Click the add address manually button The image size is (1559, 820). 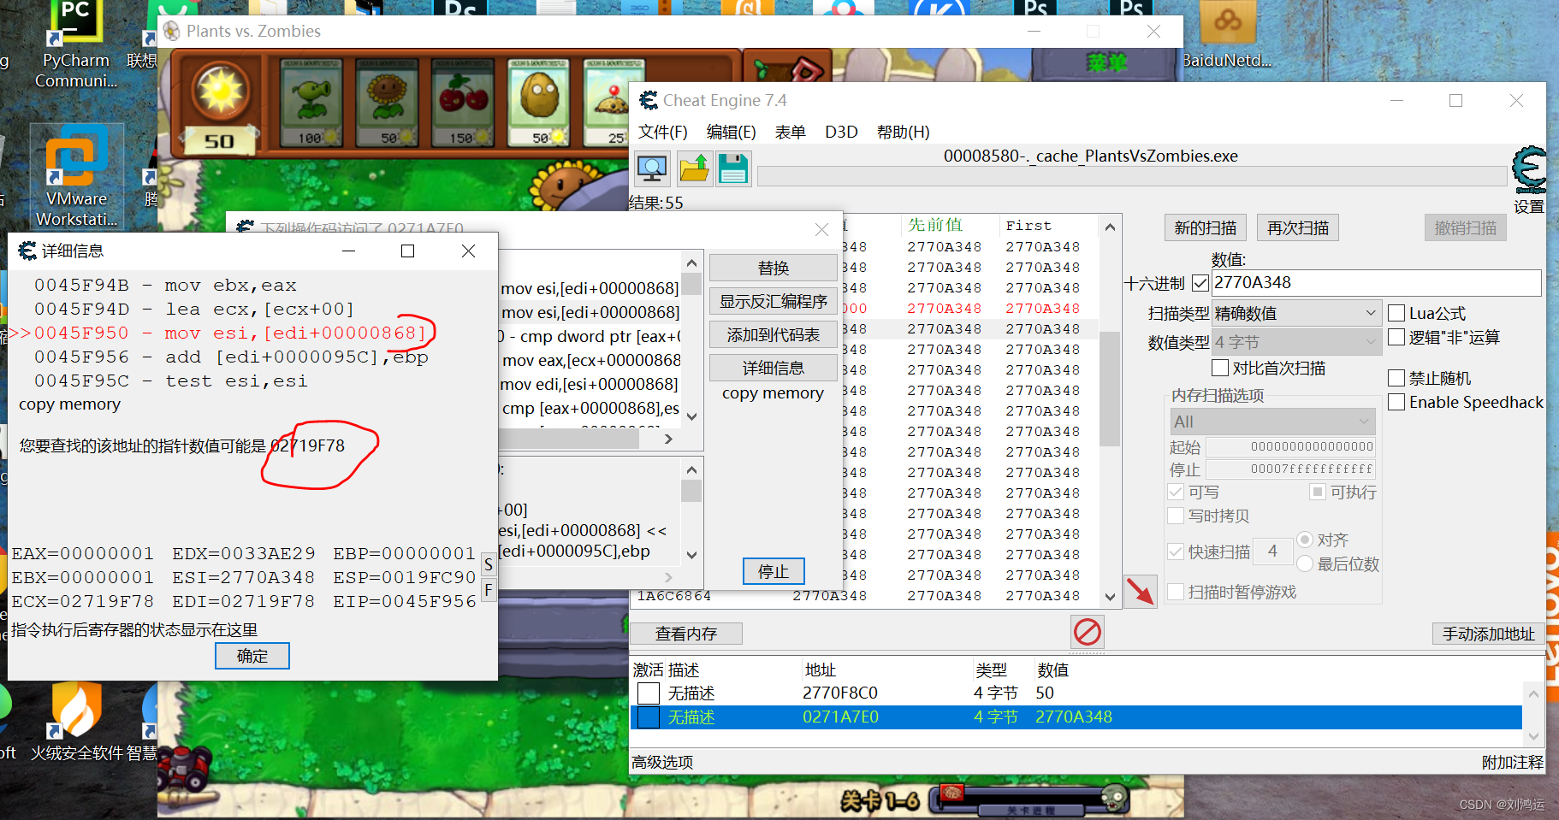coord(1488,634)
